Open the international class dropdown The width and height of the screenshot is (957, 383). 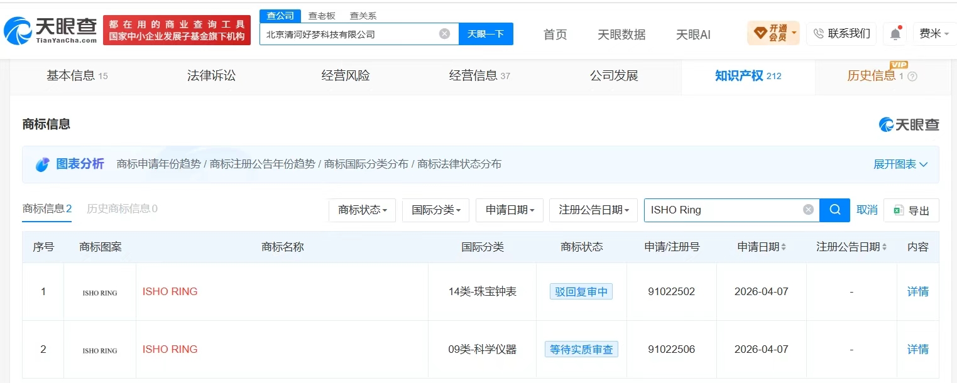coord(435,210)
